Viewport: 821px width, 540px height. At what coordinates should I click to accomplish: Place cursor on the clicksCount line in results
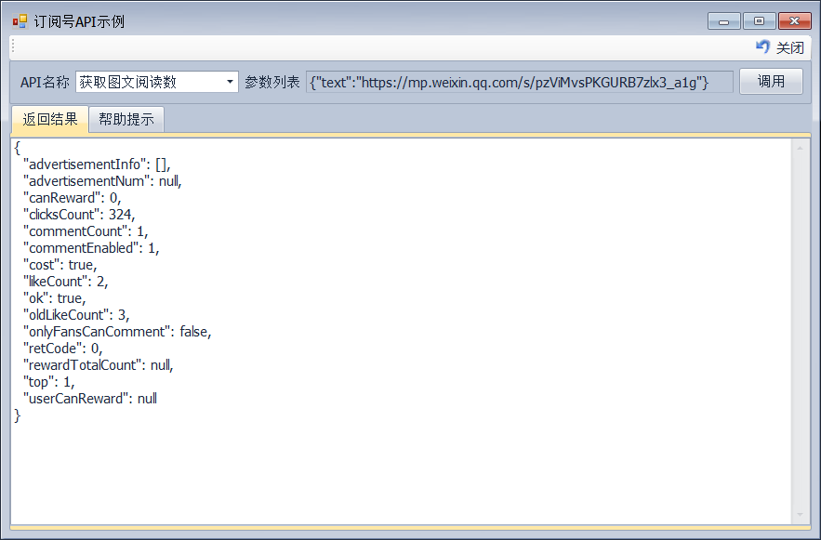[74, 214]
